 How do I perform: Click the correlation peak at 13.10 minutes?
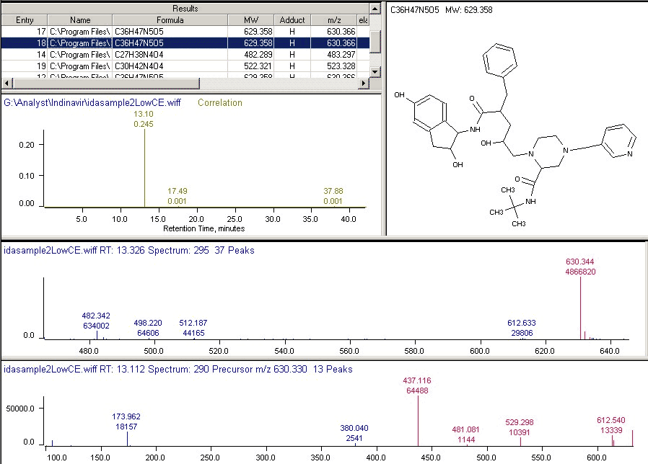[144, 167]
